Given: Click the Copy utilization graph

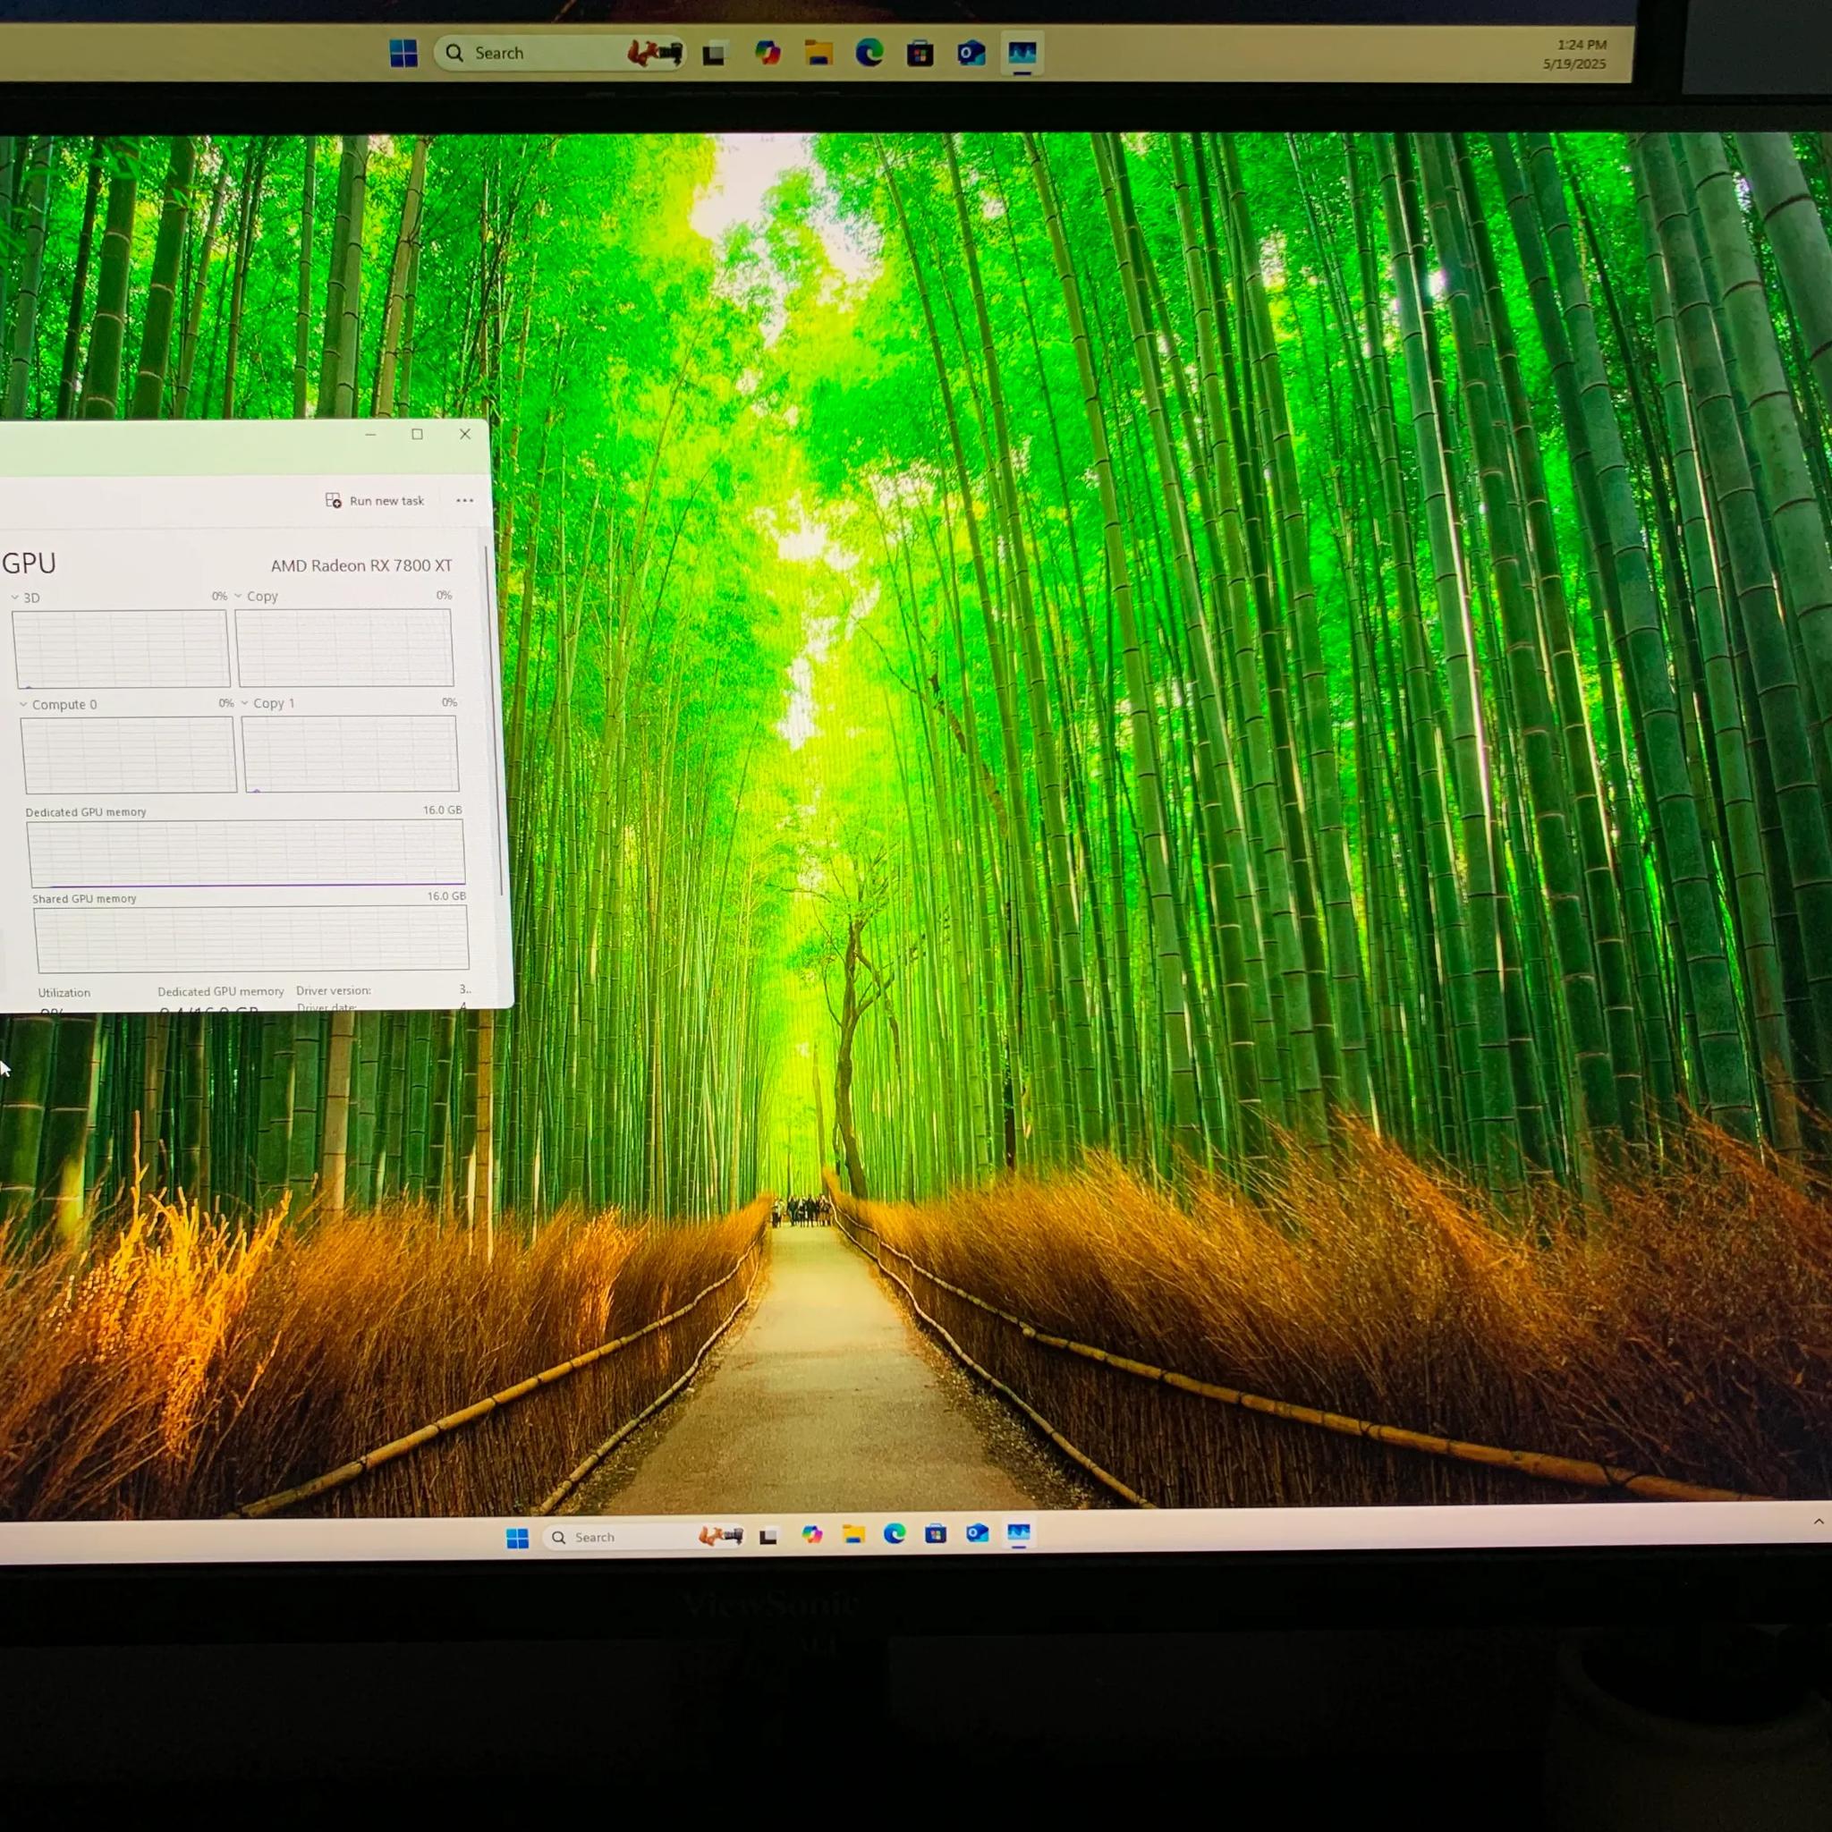Looking at the screenshot, I should (344, 648).
